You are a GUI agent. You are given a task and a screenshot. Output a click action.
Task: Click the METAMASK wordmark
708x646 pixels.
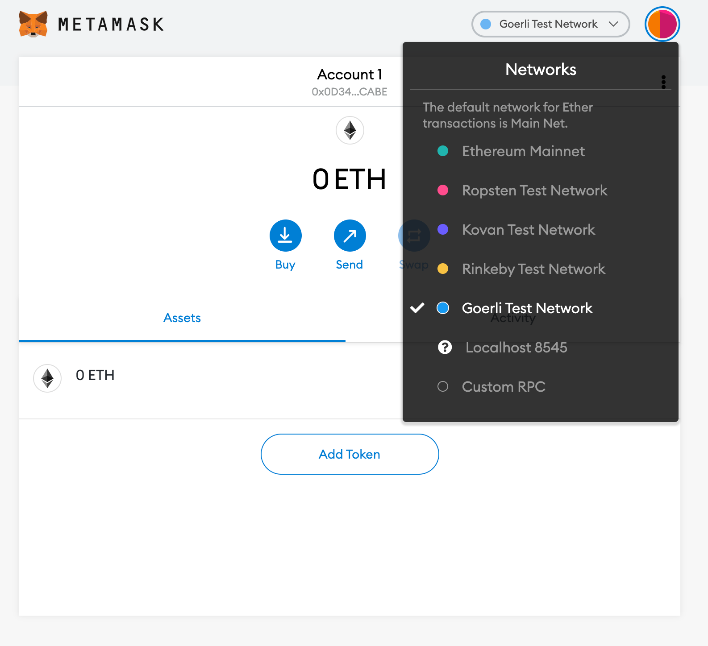[x=111, y=24]
